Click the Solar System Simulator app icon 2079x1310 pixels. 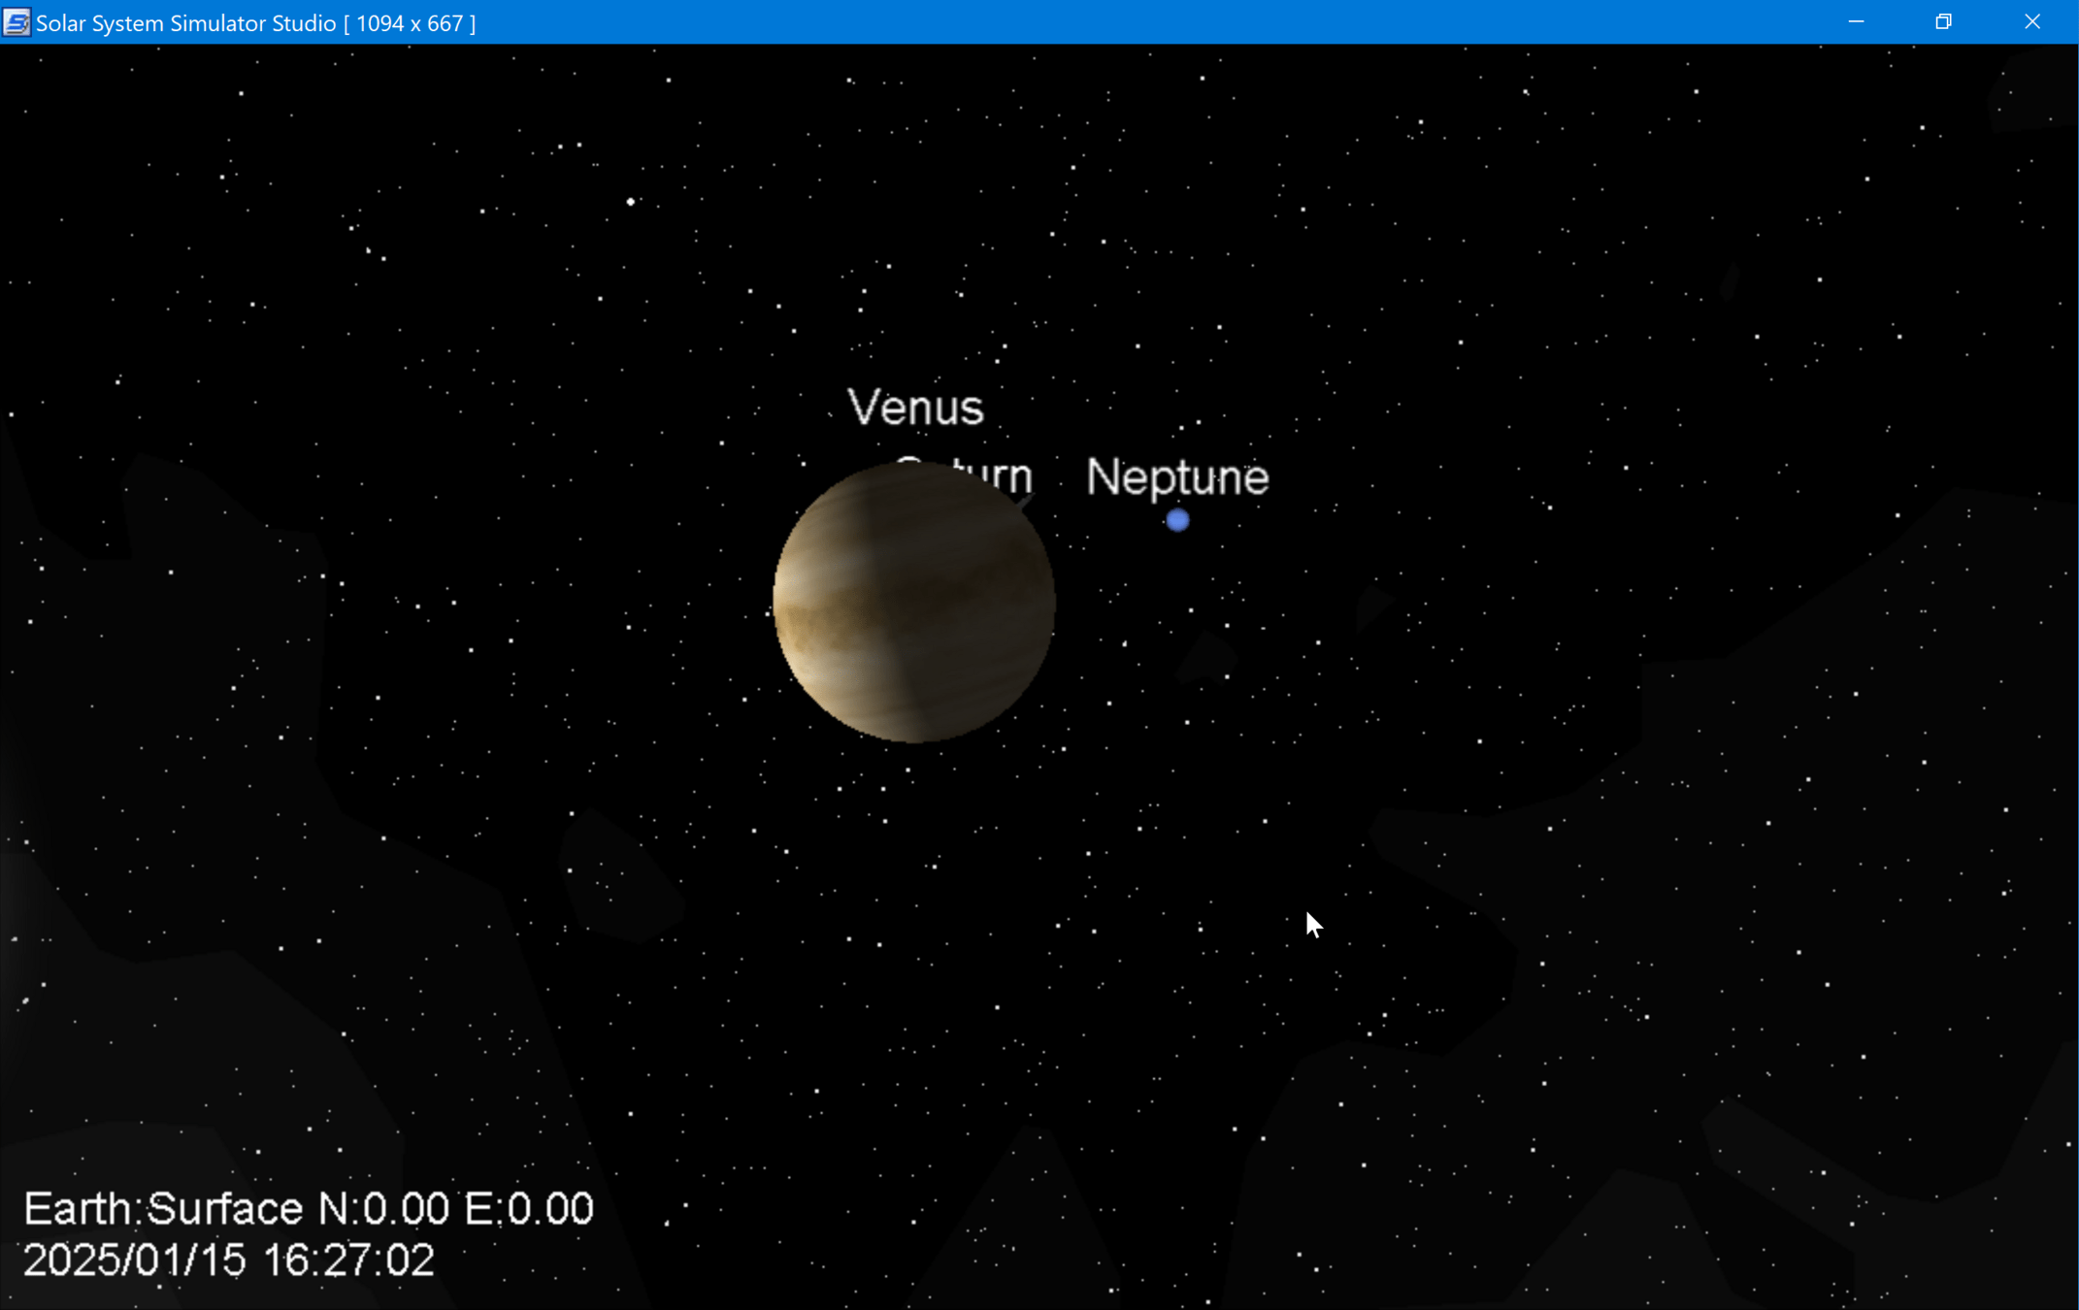coord(16,22)
